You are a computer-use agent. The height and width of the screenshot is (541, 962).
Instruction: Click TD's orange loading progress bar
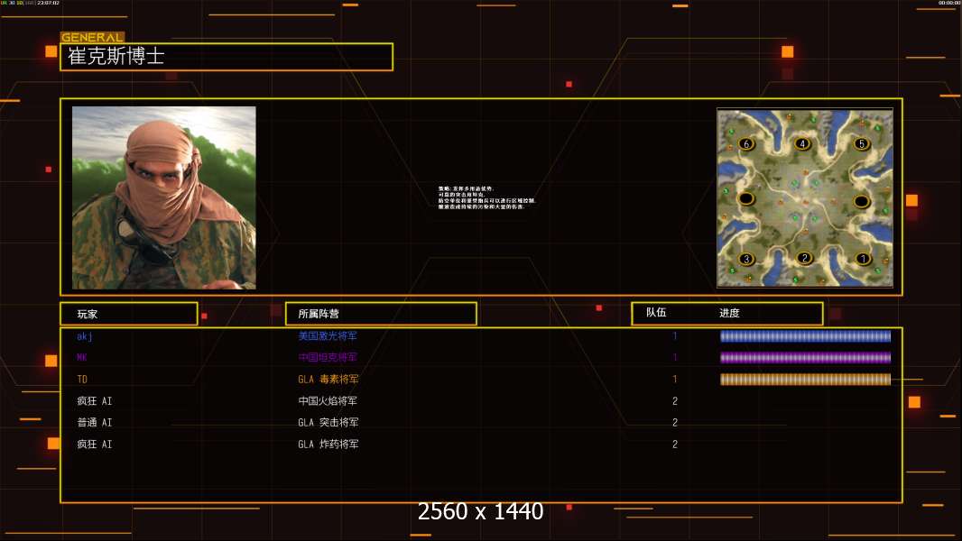tap(805, 380)
